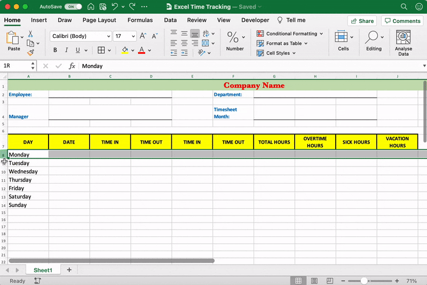Switch to the Formulas tab
427x285 pixels.
(x=140, y=20)
